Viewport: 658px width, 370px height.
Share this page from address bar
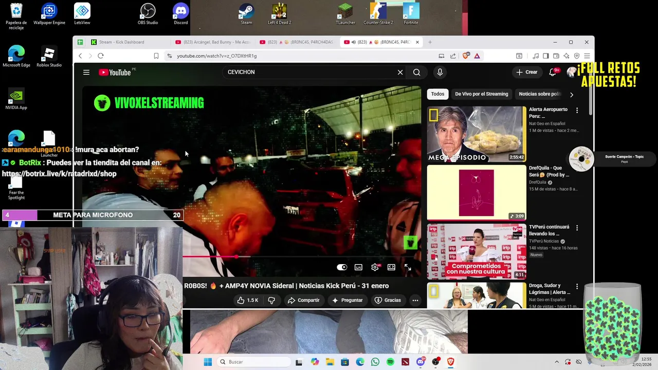point(453,56)
